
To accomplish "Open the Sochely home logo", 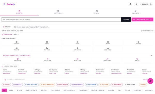I will click(x=9, y=4).
